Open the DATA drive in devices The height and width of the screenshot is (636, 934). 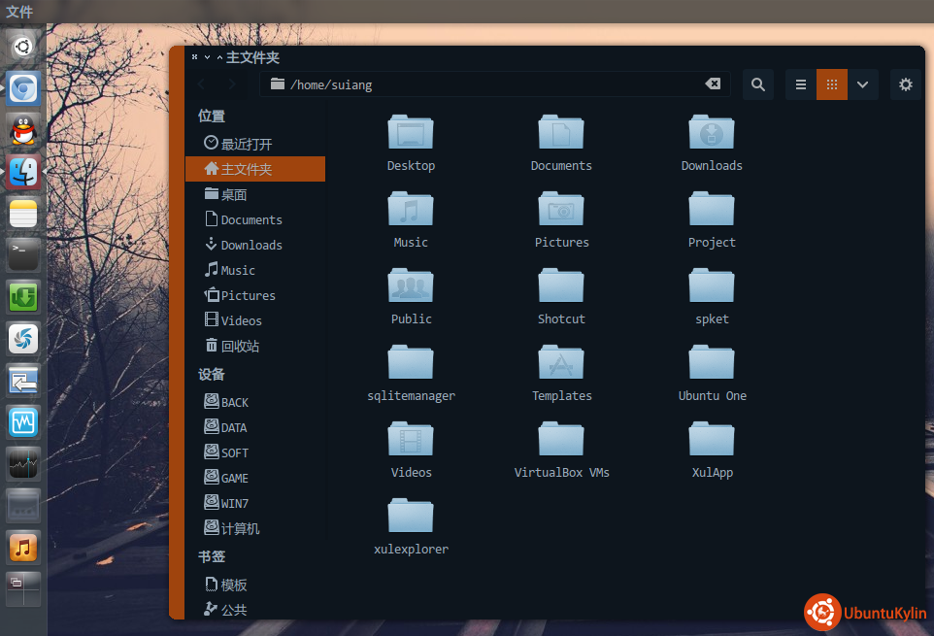(233, 427)
